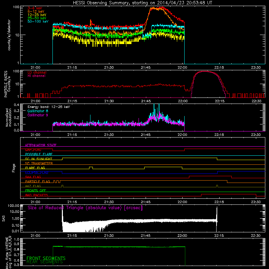Image resolution: width=269 pixels, height=269 pixels.
Task: Select the SC IN SUNLIGHT flag label
Action: [x=39, y=159]
